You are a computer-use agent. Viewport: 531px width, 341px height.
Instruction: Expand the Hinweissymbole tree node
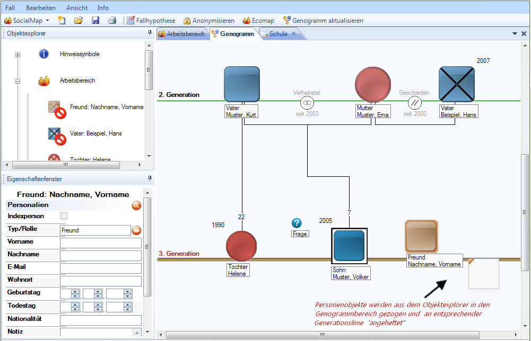18,55
